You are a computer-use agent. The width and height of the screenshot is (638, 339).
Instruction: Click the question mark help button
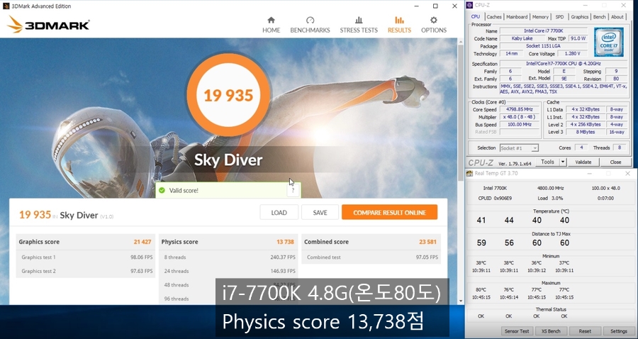click(x=293, y=190)
